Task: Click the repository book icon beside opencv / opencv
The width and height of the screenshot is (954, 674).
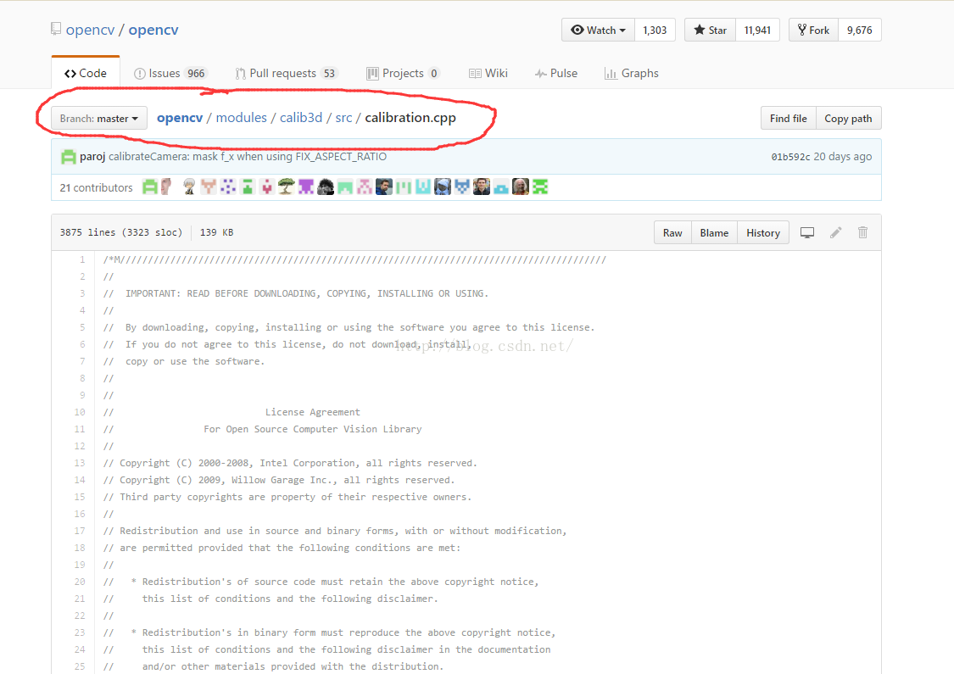Action: [x=56, y=29]
